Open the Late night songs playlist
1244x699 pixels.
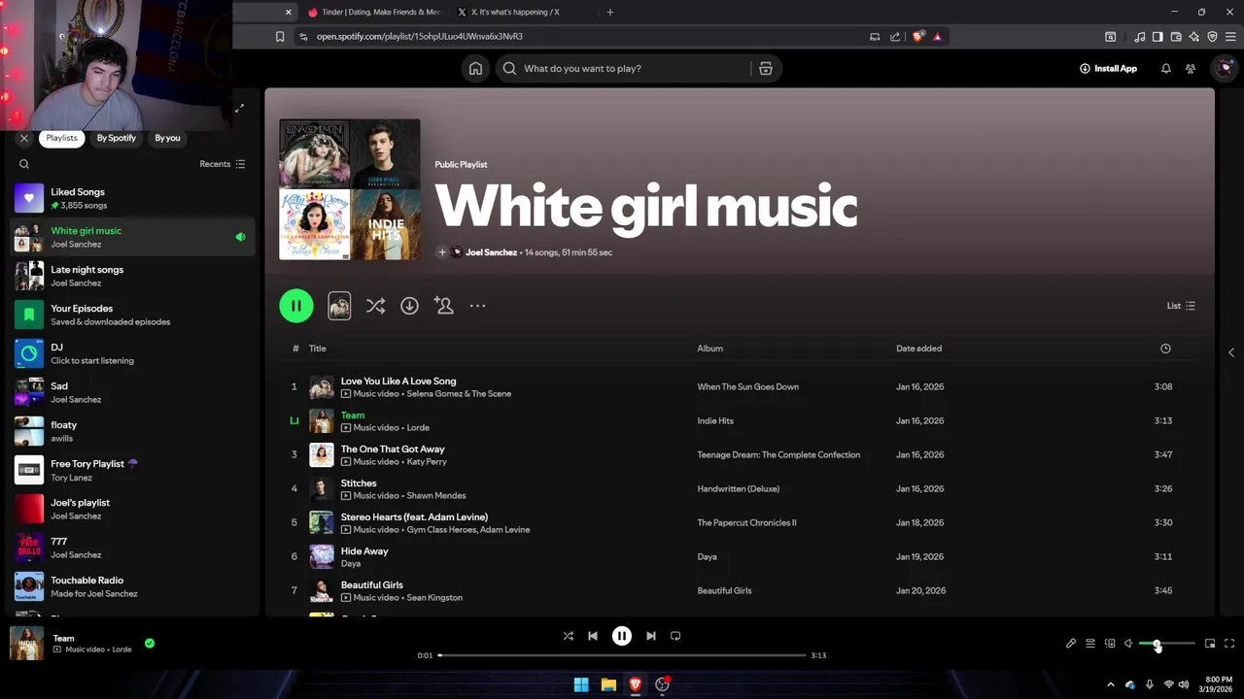[133, 276]
